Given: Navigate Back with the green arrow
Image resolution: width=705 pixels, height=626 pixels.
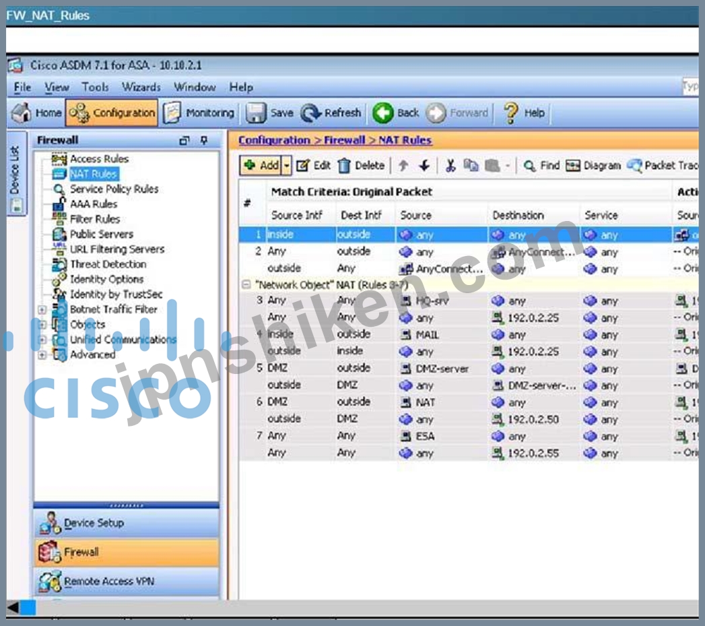Looking at the screenshot, I should click(396, 113).
